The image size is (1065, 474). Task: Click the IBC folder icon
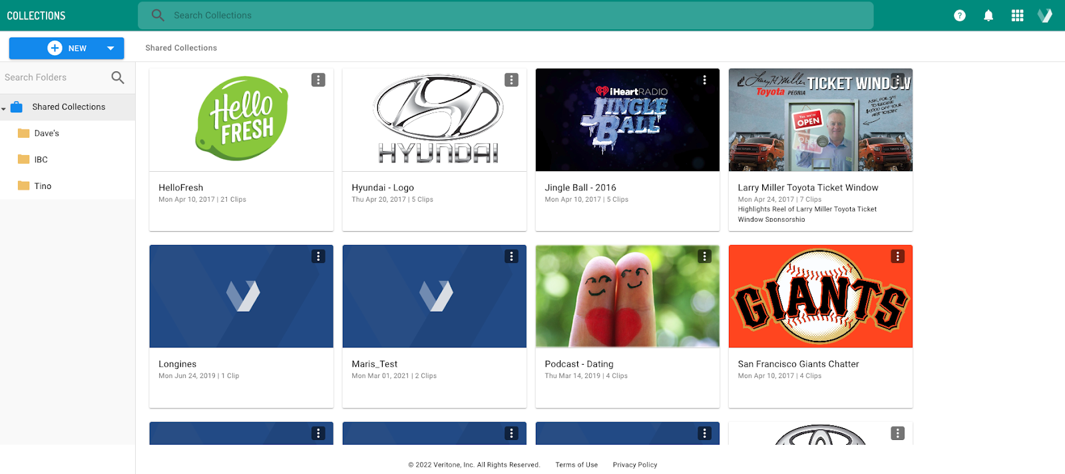tap(24, 159)
